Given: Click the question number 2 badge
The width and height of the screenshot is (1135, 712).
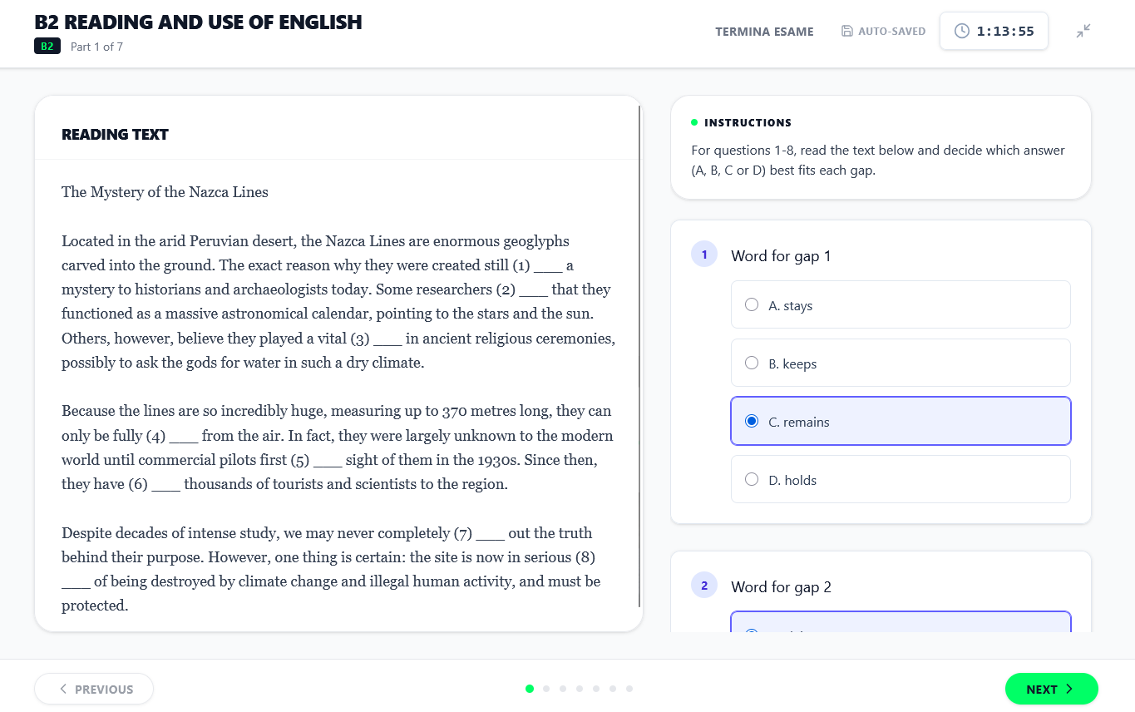Looking at the screenshot, I should pyautogui.click(x=704, y=586).
